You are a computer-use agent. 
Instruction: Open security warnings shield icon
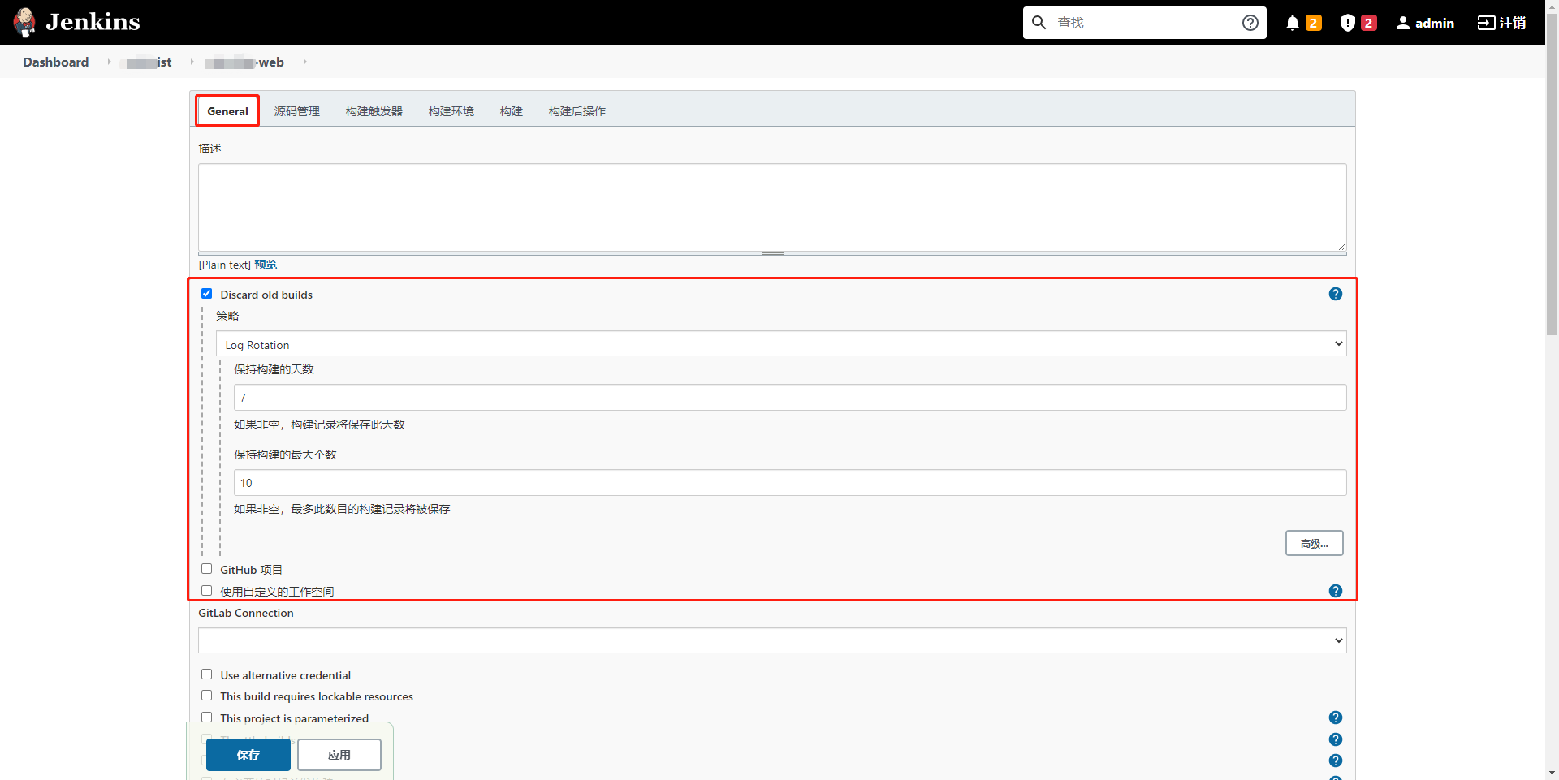(x=1348, y=23)
